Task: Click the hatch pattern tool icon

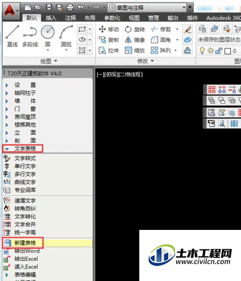Action: click(82, 50)
